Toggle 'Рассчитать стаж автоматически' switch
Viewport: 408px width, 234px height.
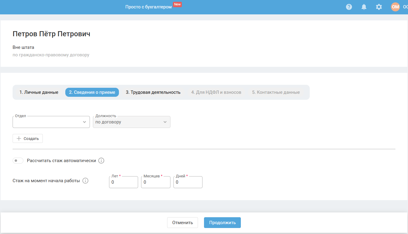18,161
